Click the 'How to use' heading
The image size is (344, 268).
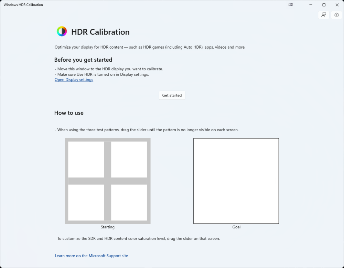point(69,113)
